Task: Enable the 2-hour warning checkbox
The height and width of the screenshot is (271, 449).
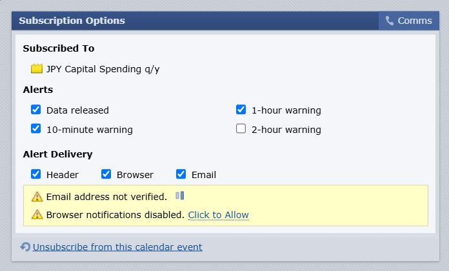Action: tap(241, 128)
